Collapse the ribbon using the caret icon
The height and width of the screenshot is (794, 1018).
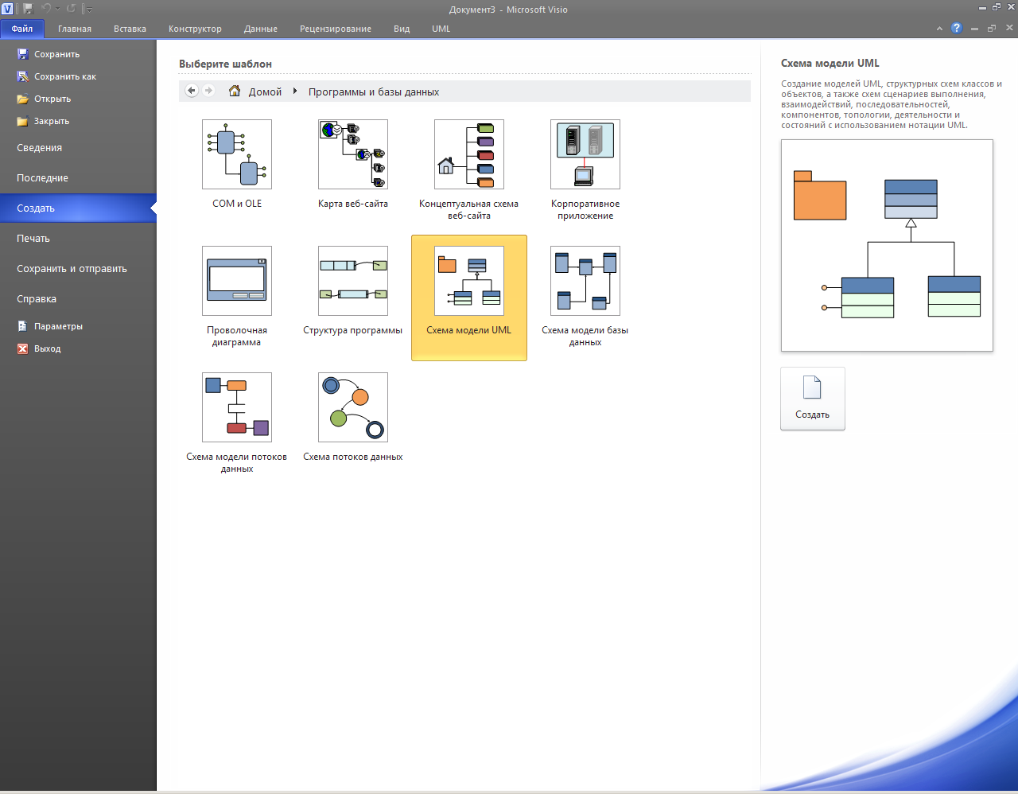pyautogui.click(x=939, y=29)
